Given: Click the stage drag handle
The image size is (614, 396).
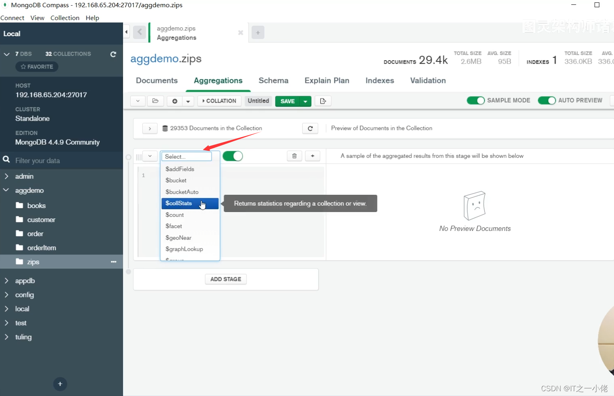Looking at the screenshot, I should 139,157.
